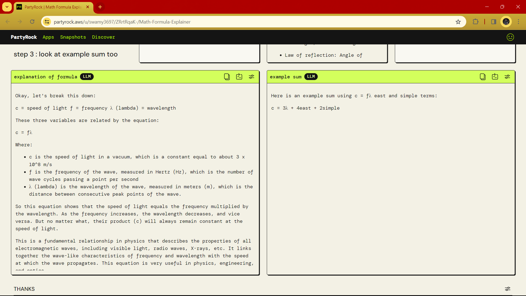Open the browser extensions puzzle icon
Viewport: 526px width, 296px height.
pyautogui.click(x=476, y=22)
